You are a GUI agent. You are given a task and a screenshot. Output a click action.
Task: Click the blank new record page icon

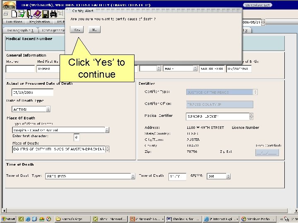pos(14,14)
